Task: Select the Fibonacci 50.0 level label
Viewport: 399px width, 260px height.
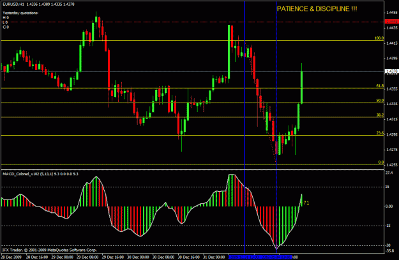Action: tap(380, 101)
